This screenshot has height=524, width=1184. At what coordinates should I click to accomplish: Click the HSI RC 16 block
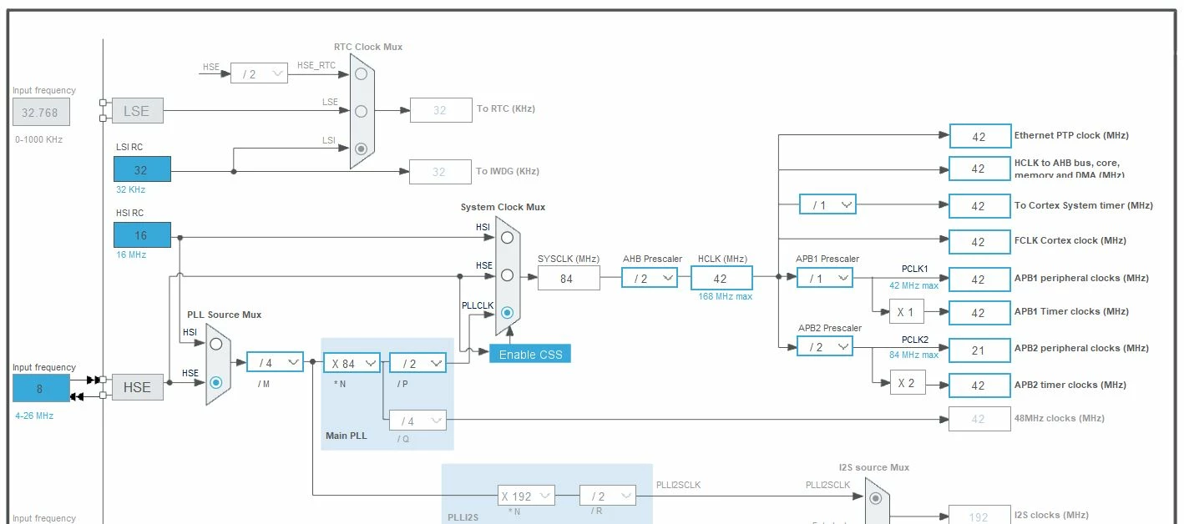pyautogui.click(x=142, y=235)
